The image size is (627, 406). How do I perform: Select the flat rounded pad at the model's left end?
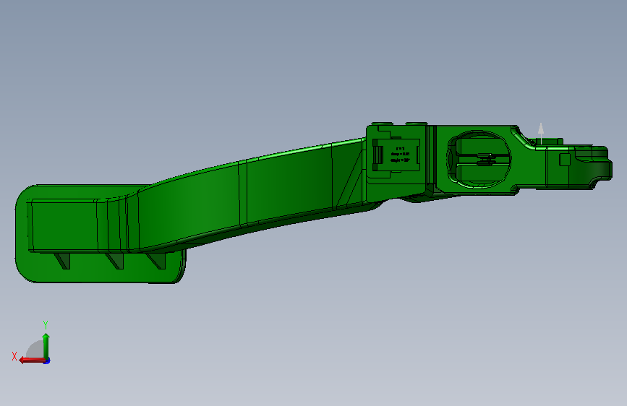[100, 234]
